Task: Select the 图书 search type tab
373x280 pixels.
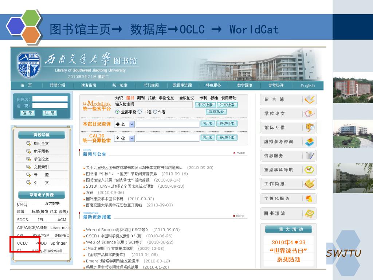Action: coord(130,98)
